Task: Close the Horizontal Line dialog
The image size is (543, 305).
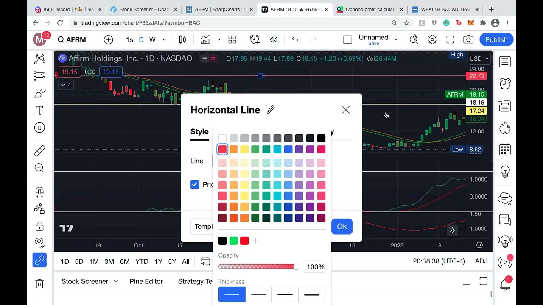Action: pos(346,110)
